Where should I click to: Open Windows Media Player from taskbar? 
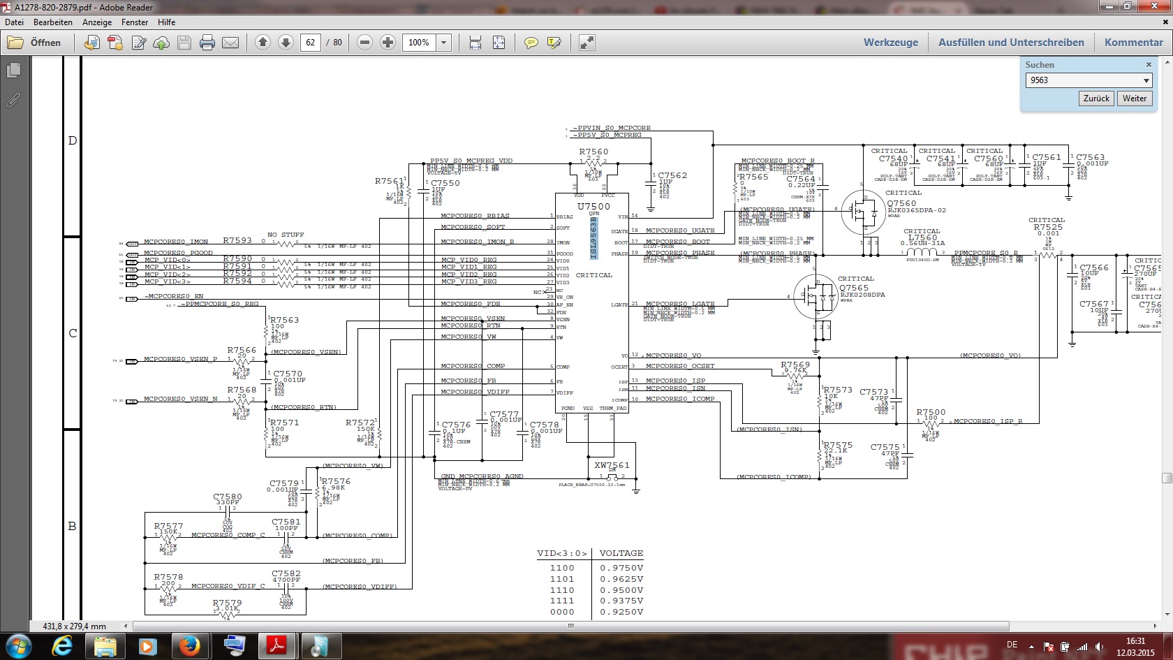tap(147, 646)
